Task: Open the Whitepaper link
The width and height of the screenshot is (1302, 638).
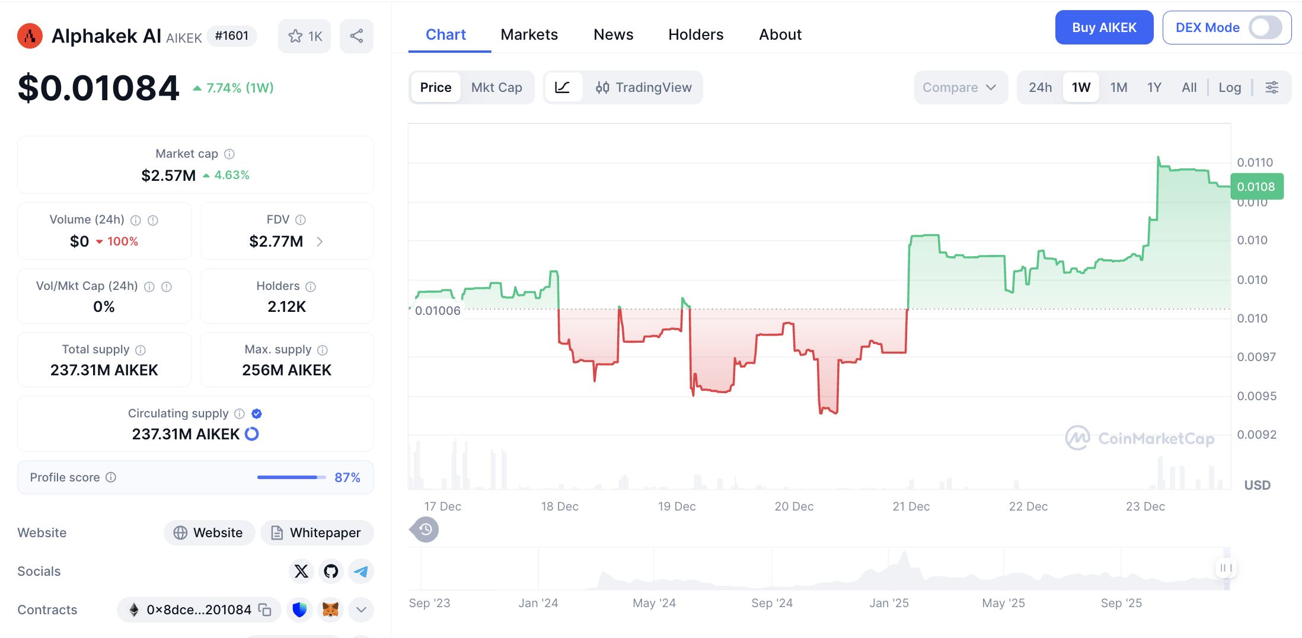Action: tap(317, 532)
